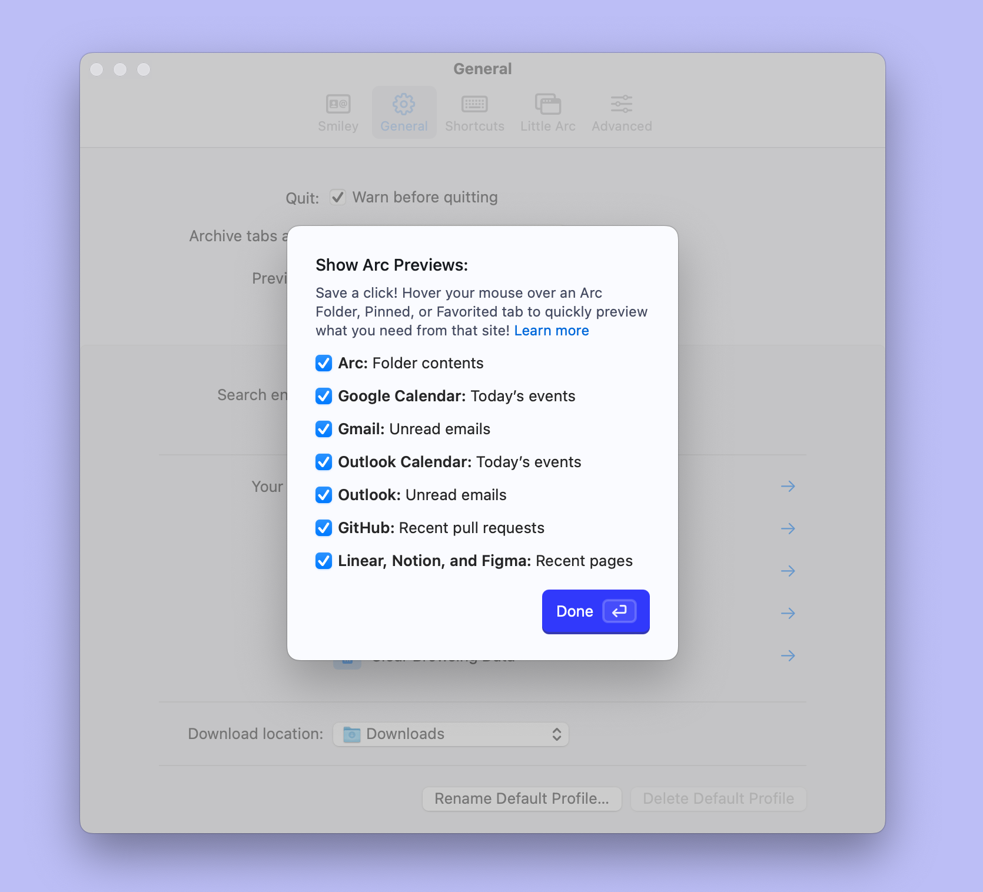This screenshot has height=892, width=983.
Task: Go to the Advanced tab
Action: (622, 113)
